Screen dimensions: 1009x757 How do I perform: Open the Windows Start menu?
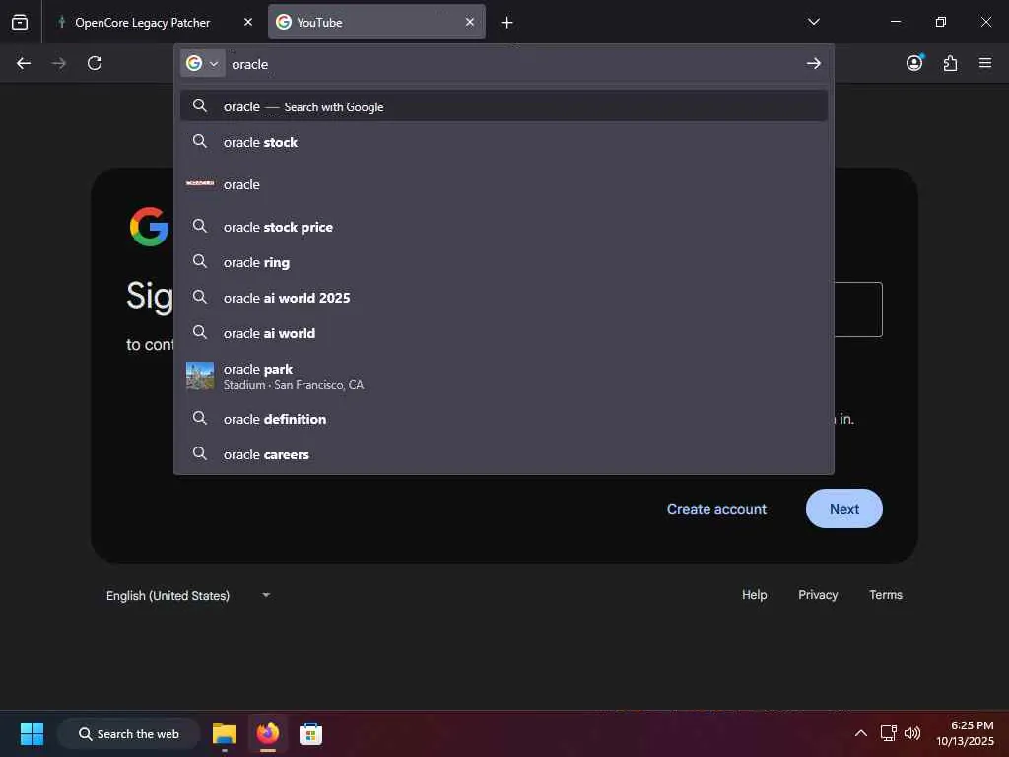pos(32,733)
